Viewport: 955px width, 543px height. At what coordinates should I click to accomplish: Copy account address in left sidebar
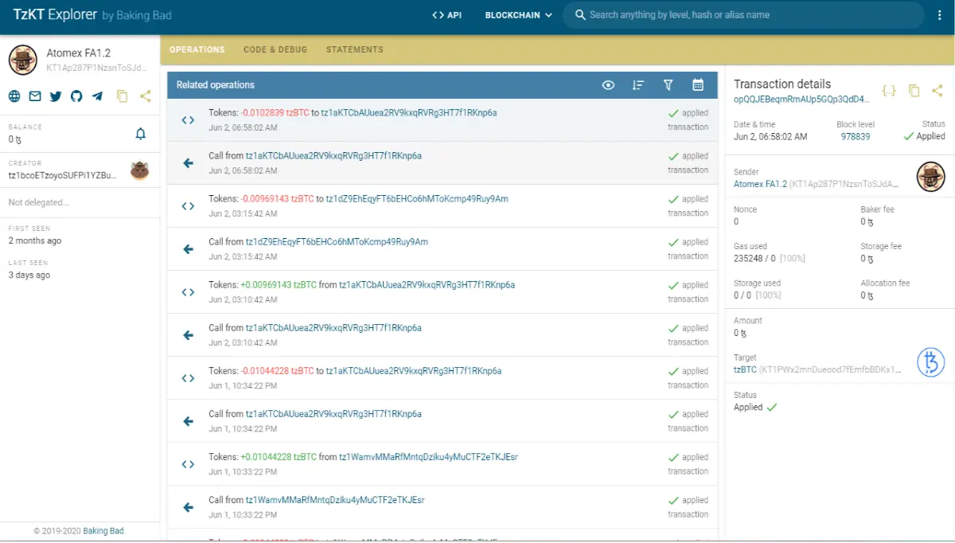pos(122,96)
